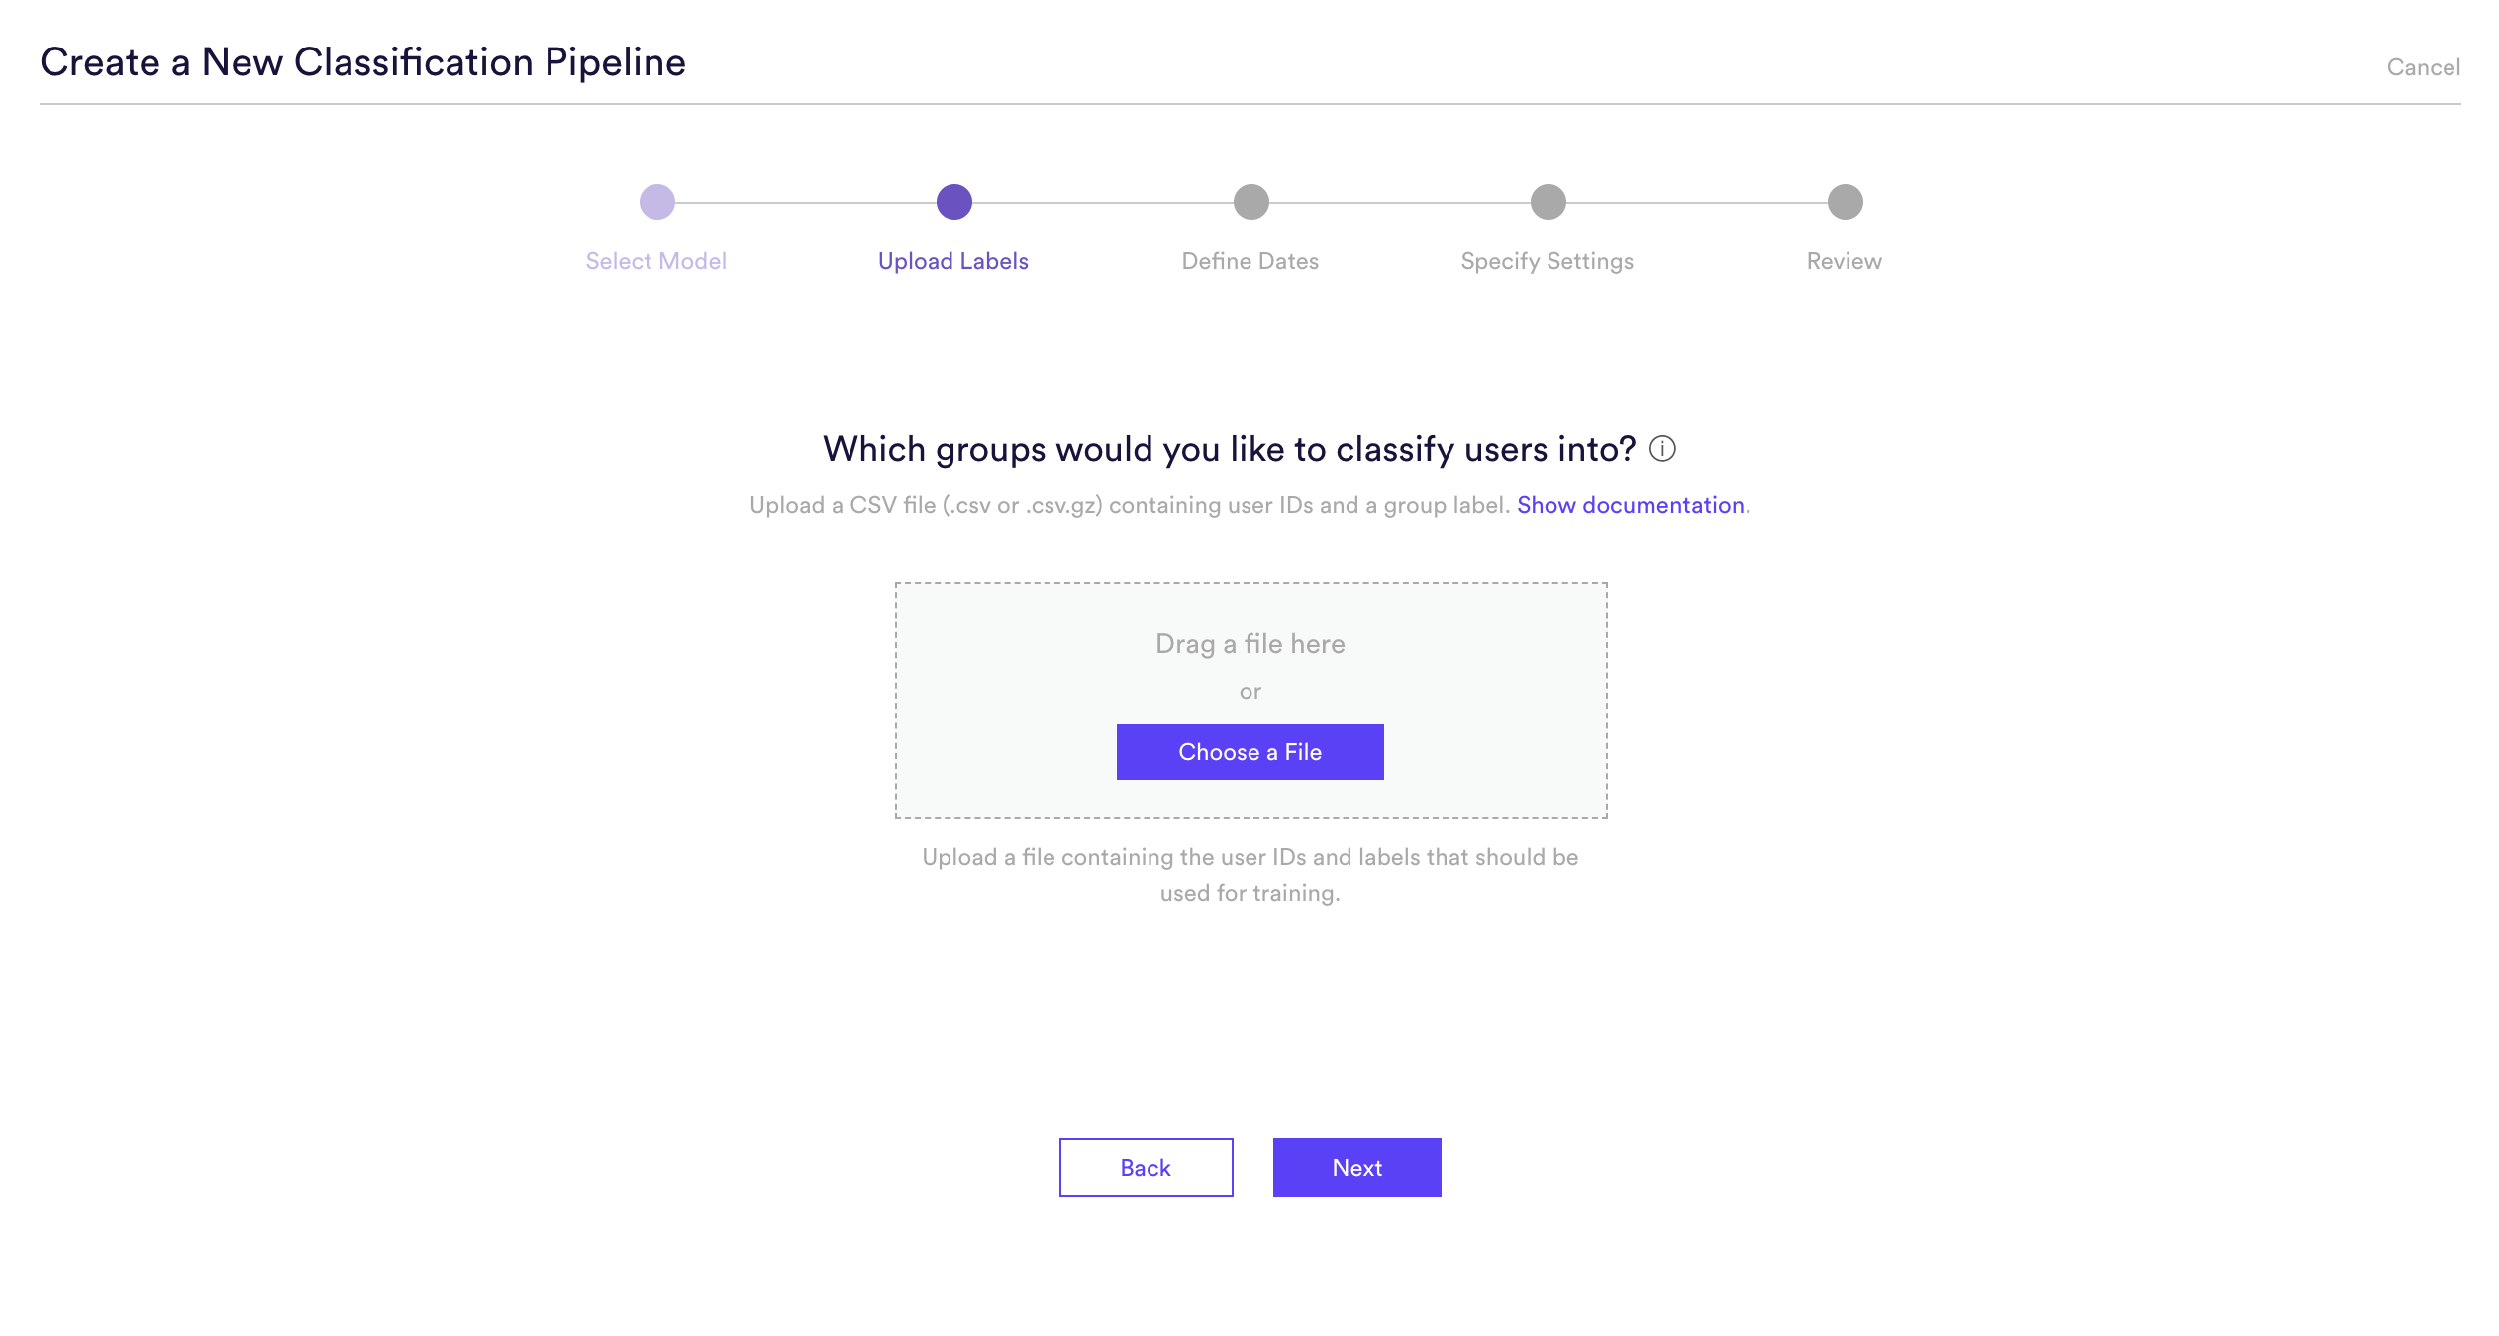Cancel the pipeline creation

coord(2423,67)
